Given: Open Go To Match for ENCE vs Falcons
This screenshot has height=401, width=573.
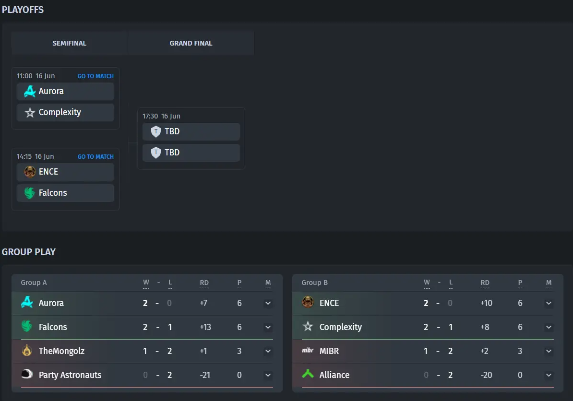Looking at the screenshot, I should 95,156.
